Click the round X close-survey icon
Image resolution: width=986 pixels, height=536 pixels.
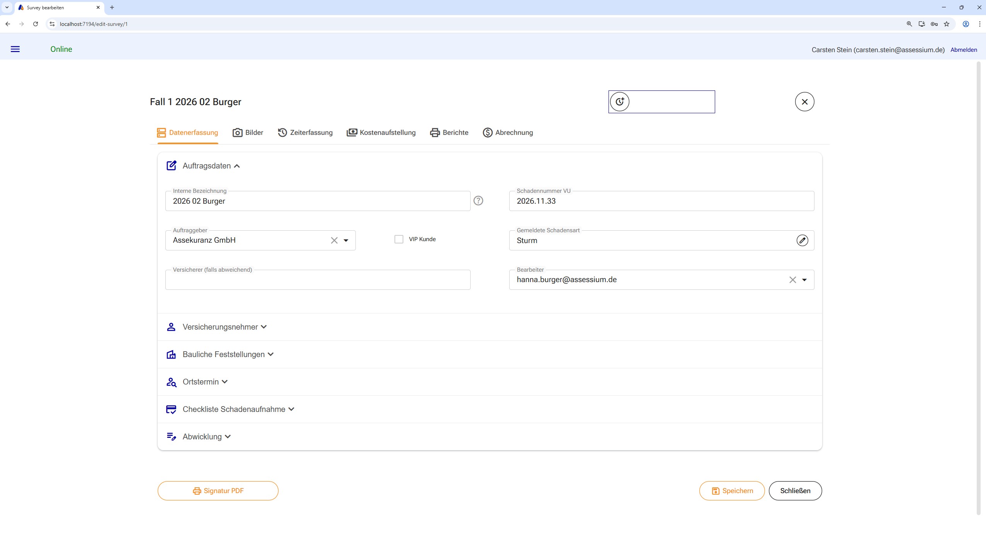click(804, 102)
